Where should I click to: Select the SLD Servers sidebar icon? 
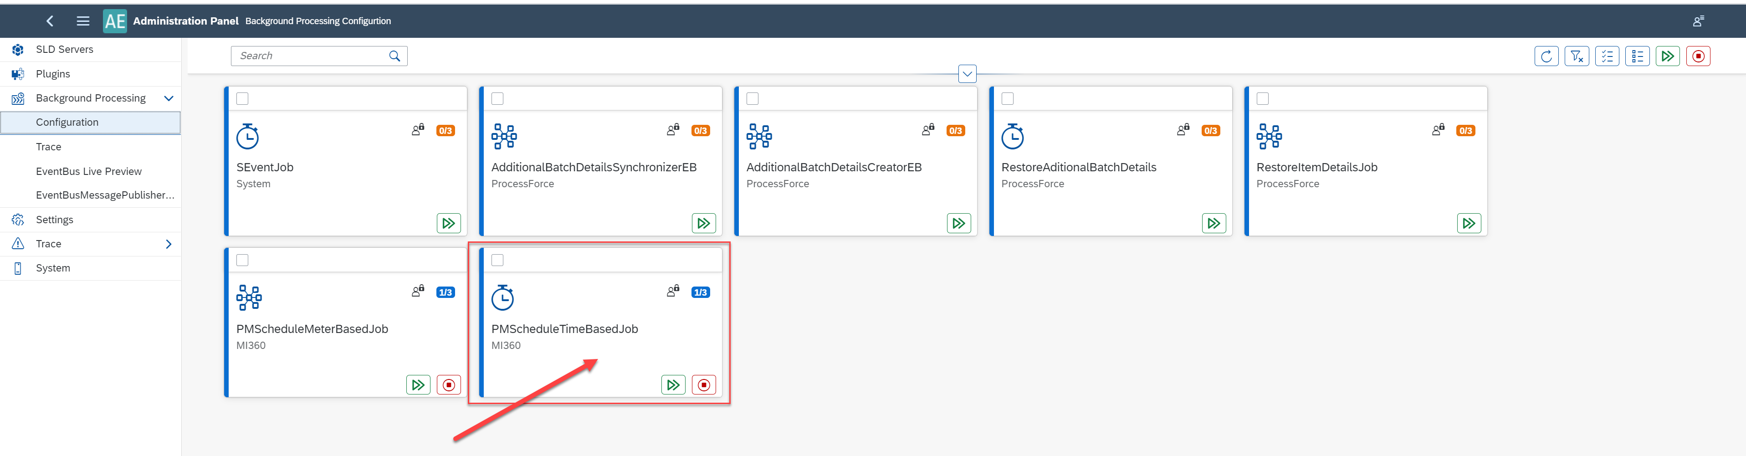(17, 49)
